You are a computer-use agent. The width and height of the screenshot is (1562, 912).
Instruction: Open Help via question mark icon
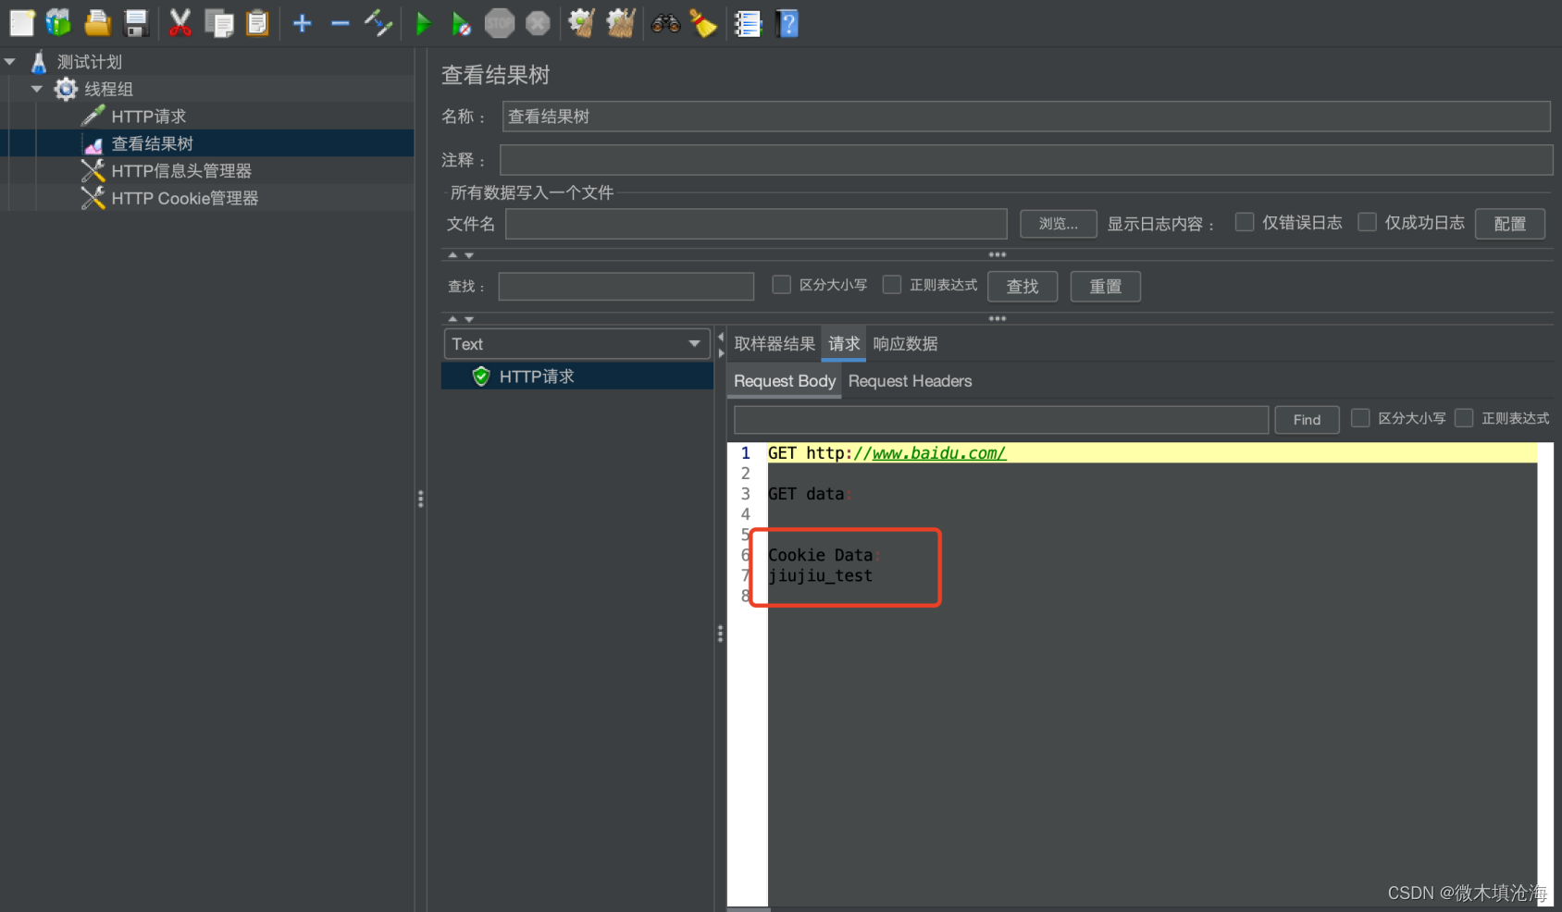(x=787, y=23)
